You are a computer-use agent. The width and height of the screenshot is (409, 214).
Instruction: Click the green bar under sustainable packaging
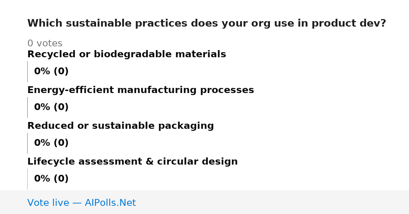point(27,143)
